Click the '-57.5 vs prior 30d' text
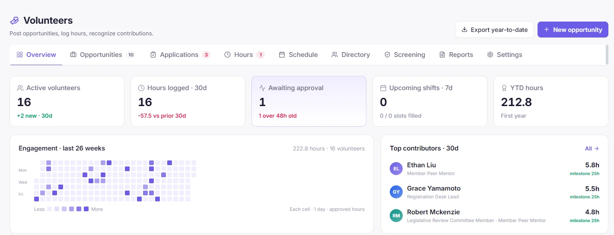This screenshot has height=235, width=614. 162,116
